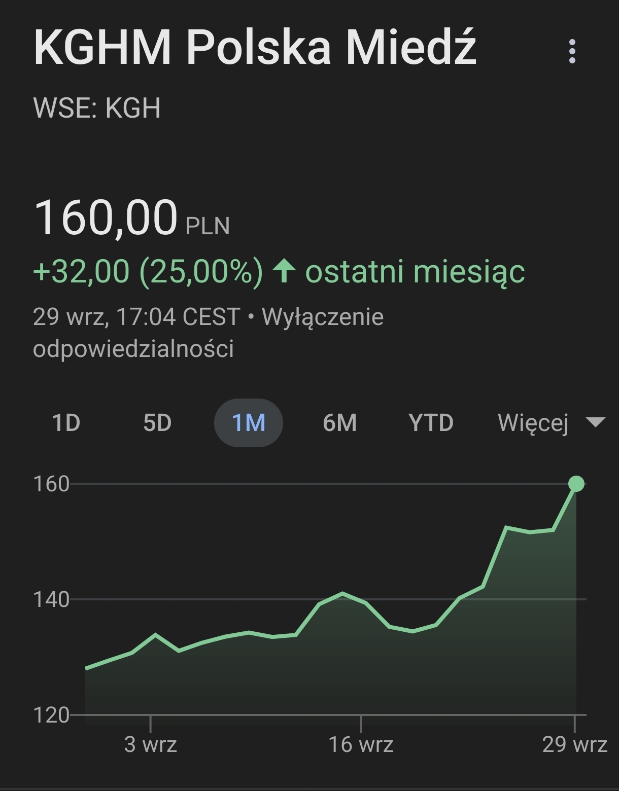
Task: Switch chart to 5D range
Action: pos(157,422)
